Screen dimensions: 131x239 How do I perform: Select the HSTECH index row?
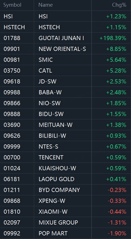65,27
